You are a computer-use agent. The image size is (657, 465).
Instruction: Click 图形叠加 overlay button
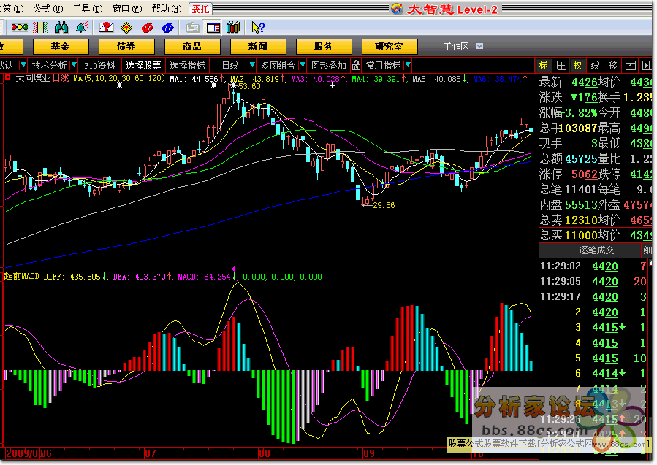(329, 65)
